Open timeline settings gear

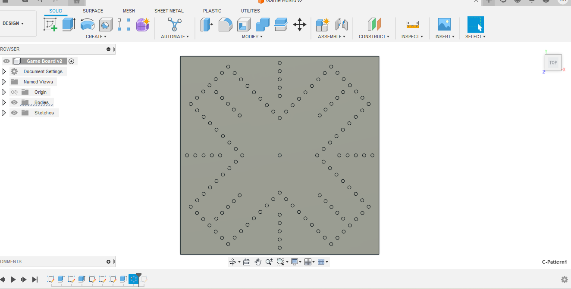564,280
